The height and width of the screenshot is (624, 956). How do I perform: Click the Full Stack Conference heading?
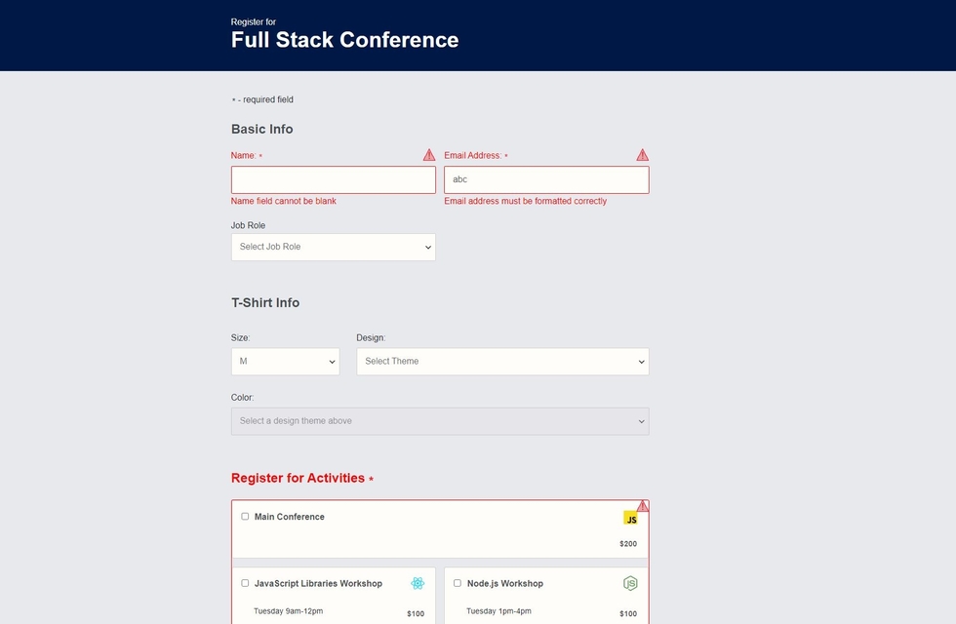click(344, 40)
